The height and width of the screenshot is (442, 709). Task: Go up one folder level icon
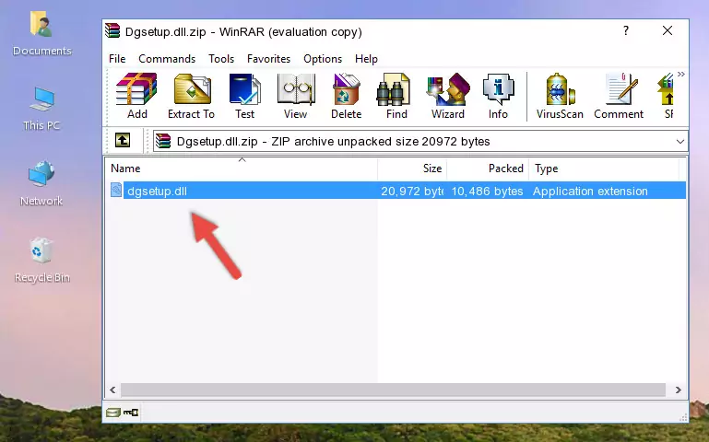click(x=123, y=140)
